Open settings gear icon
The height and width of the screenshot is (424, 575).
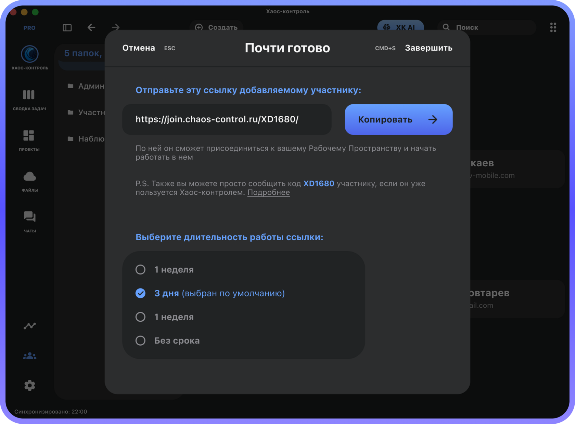(30, 385)
